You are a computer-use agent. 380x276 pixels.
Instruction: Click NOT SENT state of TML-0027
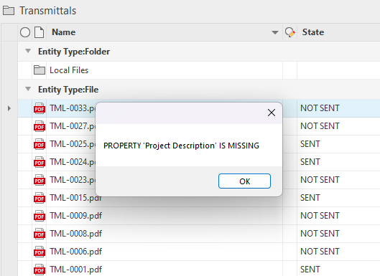point(320,126)
